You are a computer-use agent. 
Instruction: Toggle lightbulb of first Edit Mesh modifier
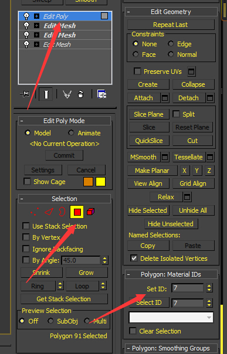click(26, 25)
